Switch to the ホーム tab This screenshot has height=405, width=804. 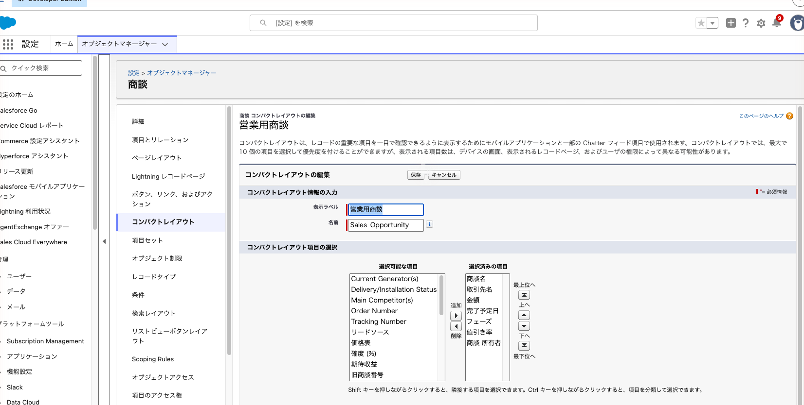(64, 44)
